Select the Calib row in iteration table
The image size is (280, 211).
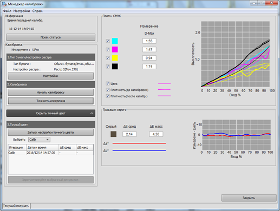pyautogui.click(x=50, y=153)
